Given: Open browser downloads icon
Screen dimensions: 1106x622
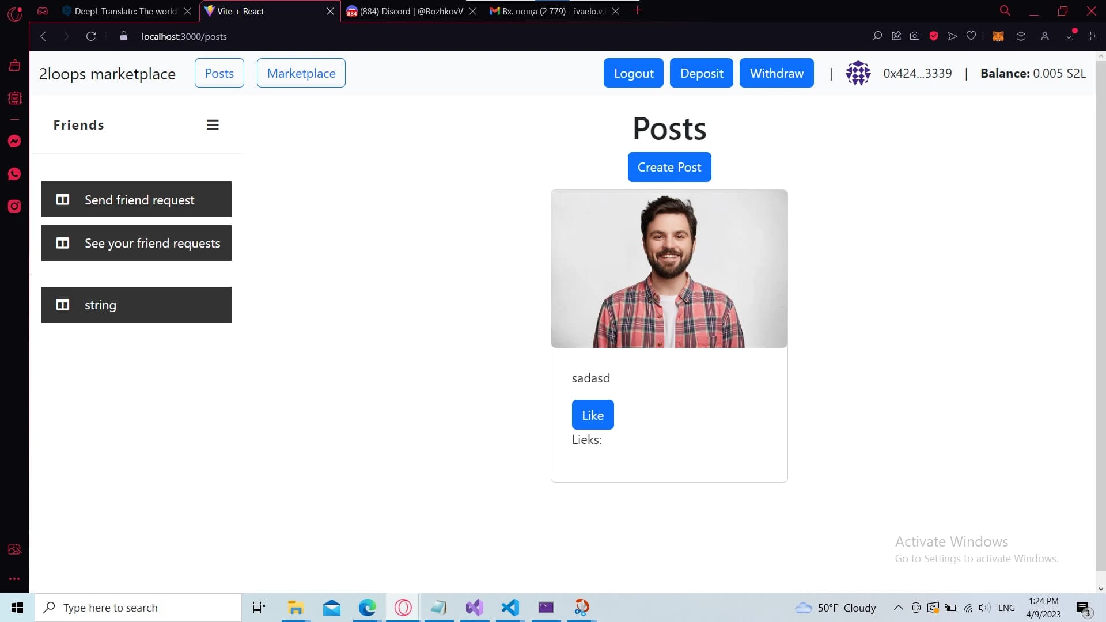Looking at the screenshot, I should (x=1069, y=36).
